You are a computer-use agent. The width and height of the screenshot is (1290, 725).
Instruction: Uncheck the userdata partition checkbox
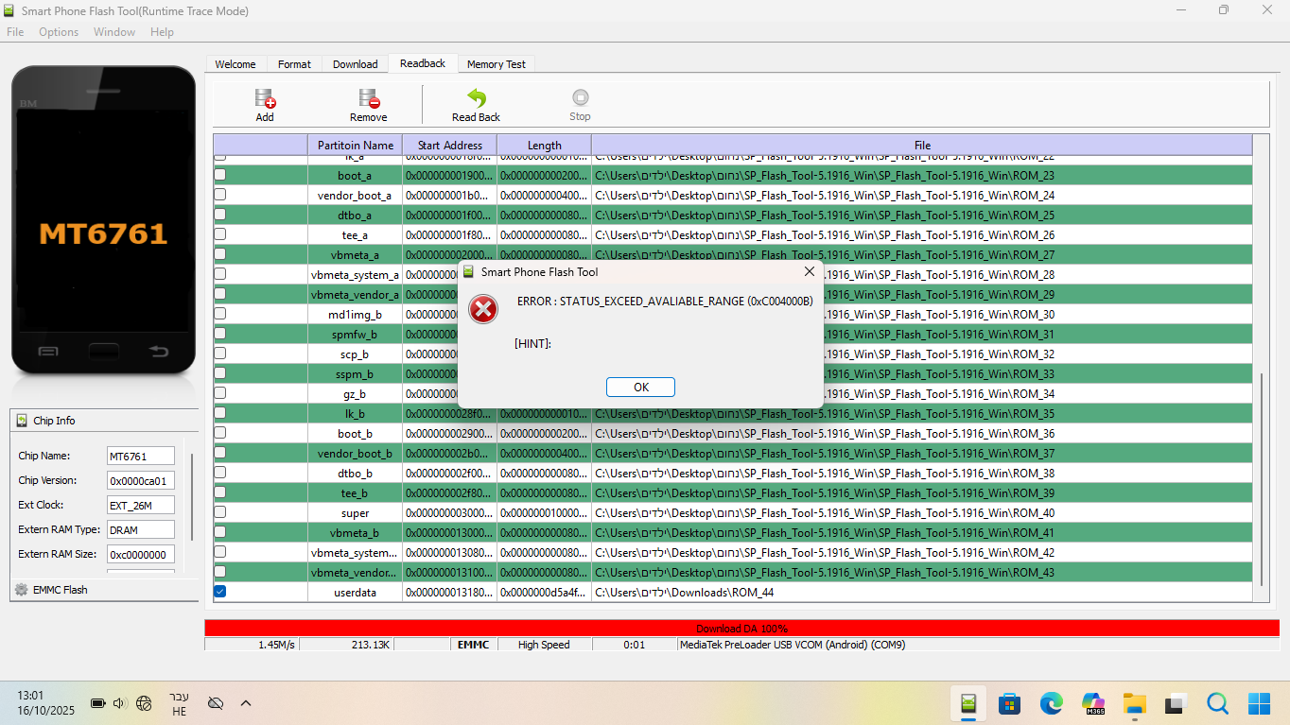pos(219,592)
